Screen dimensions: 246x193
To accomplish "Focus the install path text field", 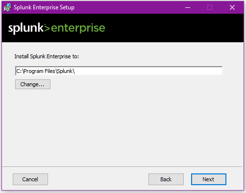I will [119, 71].
